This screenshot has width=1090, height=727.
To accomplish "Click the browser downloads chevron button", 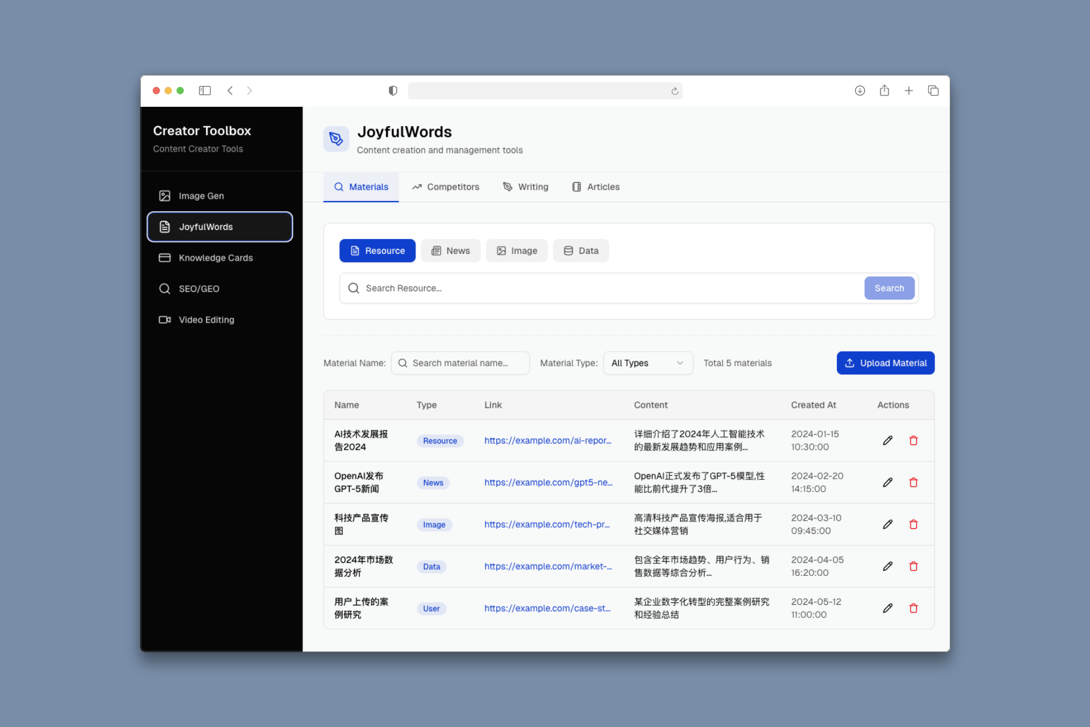I will coord(860,90).
